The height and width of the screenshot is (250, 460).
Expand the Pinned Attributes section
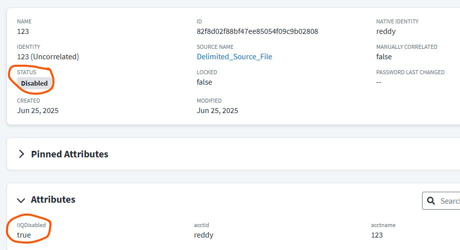(x=21, y=154)
